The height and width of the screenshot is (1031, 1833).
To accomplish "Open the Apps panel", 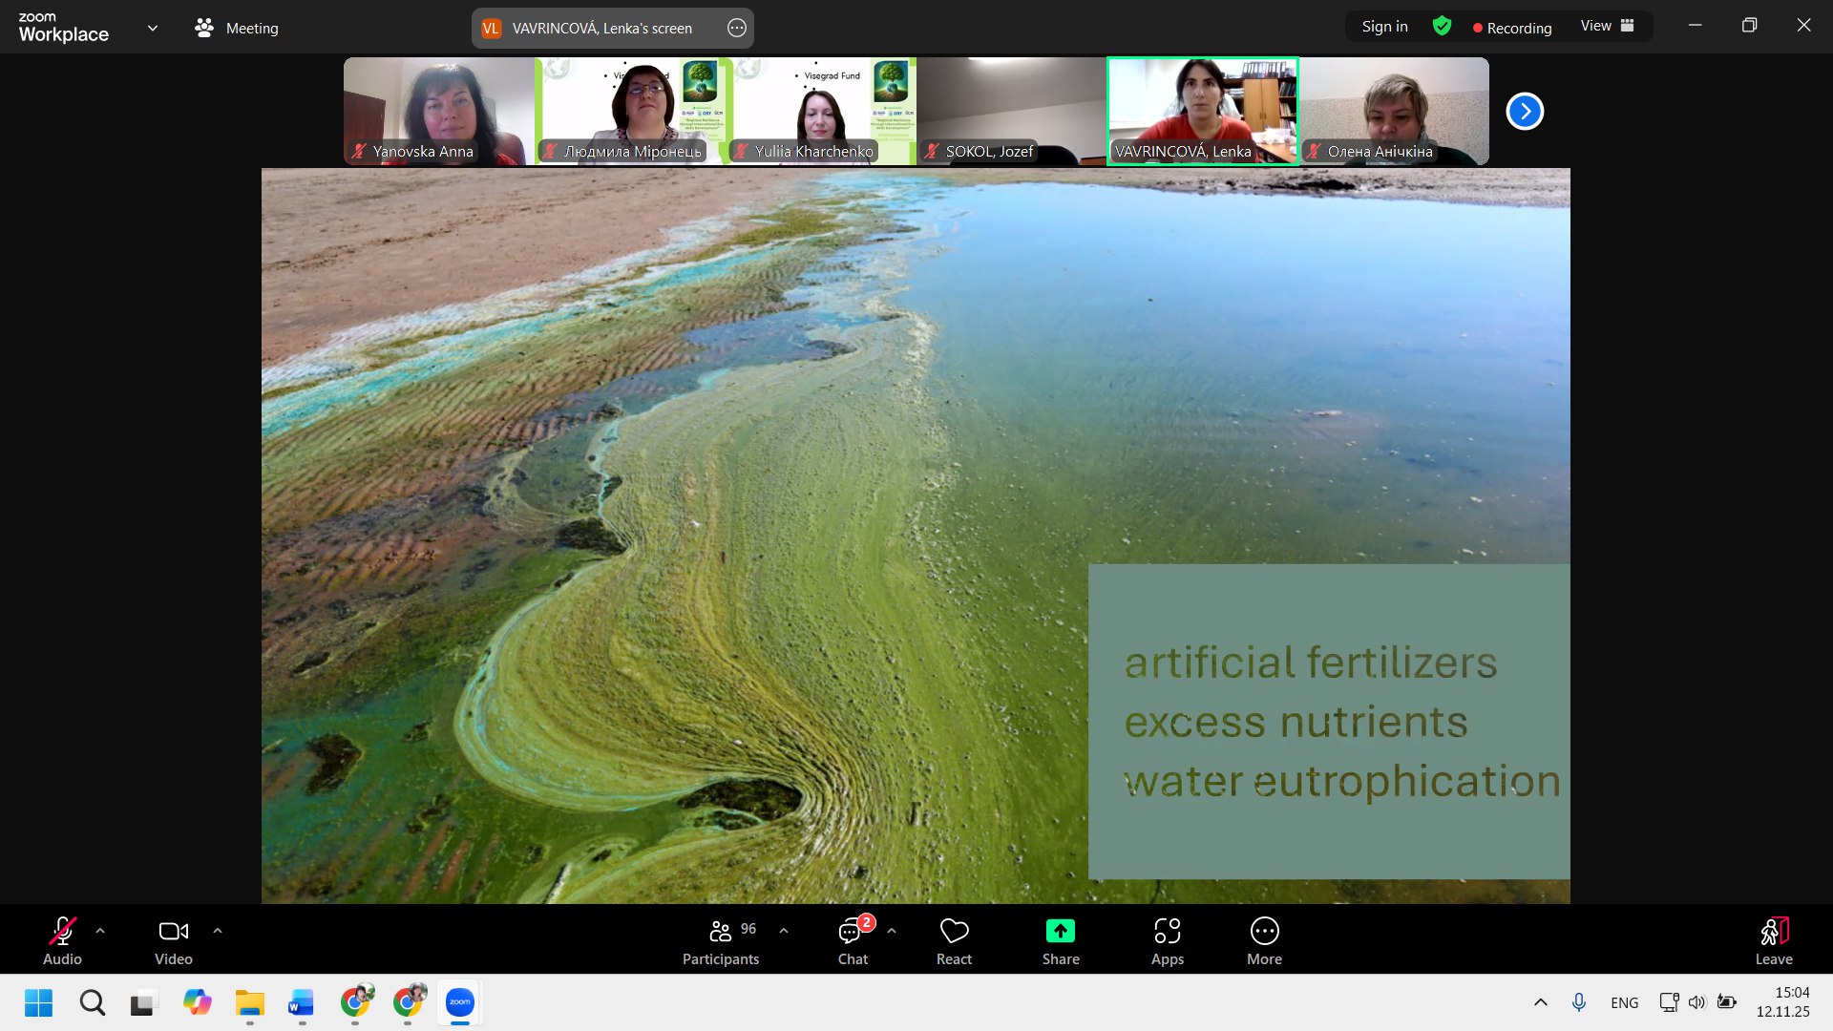I will (x=1167, y=940).
